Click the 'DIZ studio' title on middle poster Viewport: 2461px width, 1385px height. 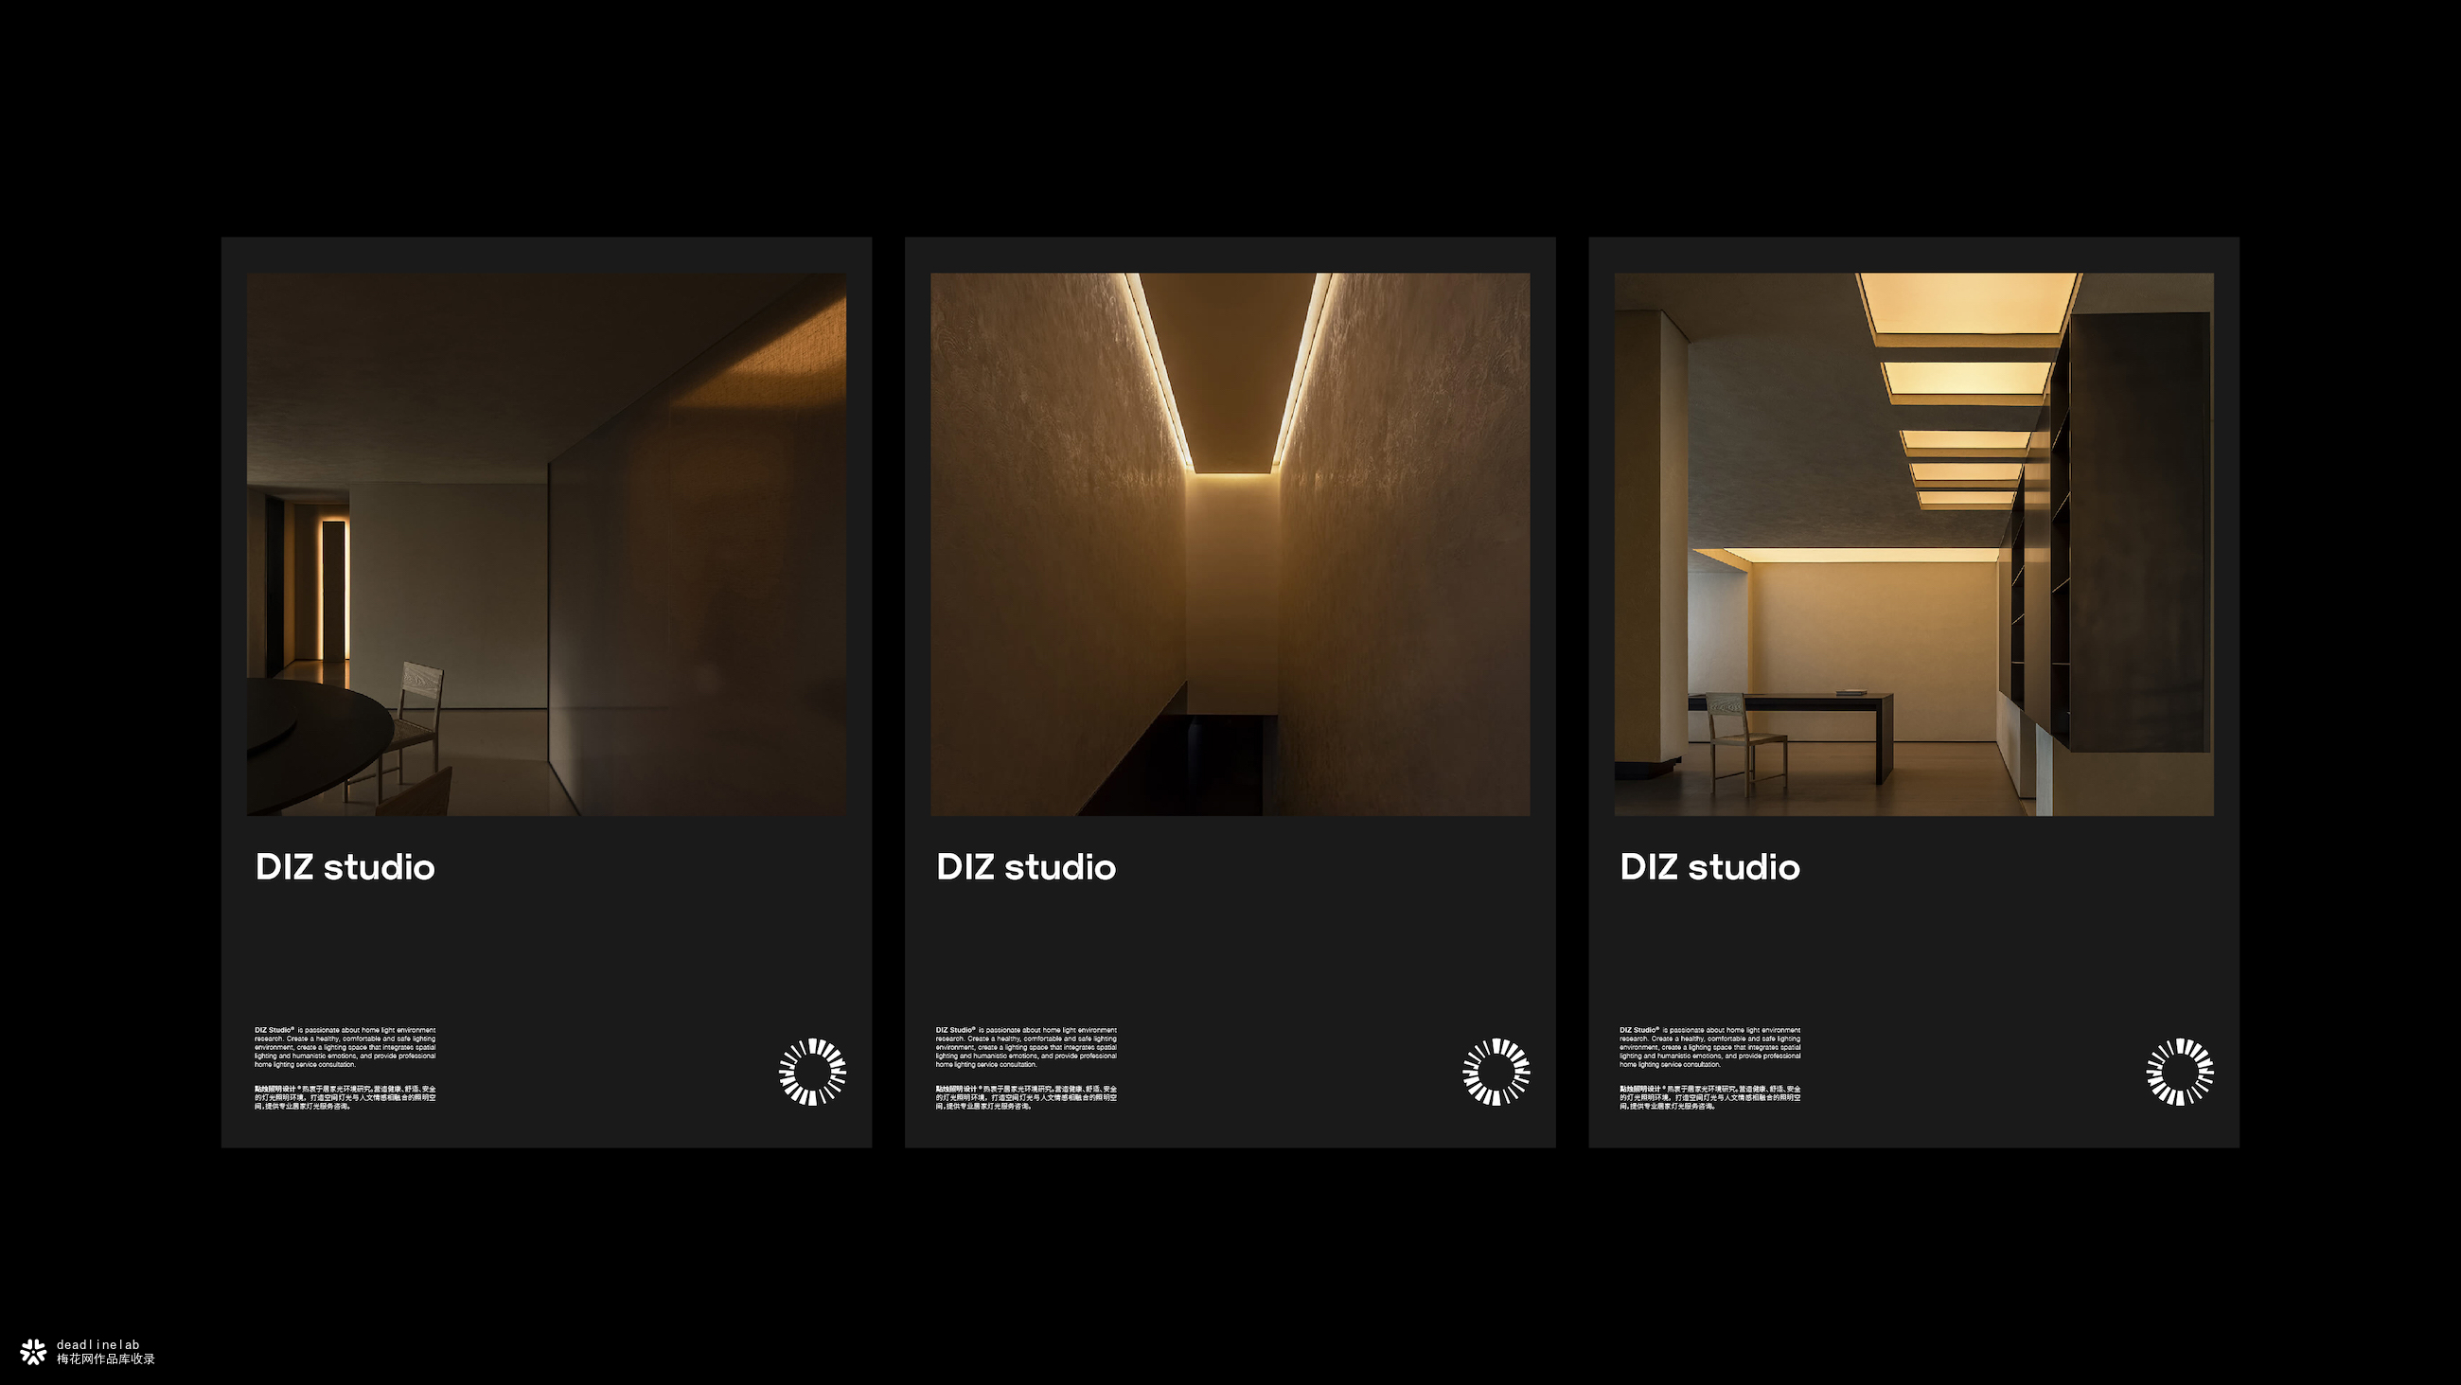click(x=1026, y=867)
